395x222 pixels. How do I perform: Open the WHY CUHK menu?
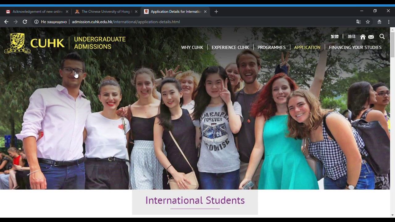coord(192,47)
